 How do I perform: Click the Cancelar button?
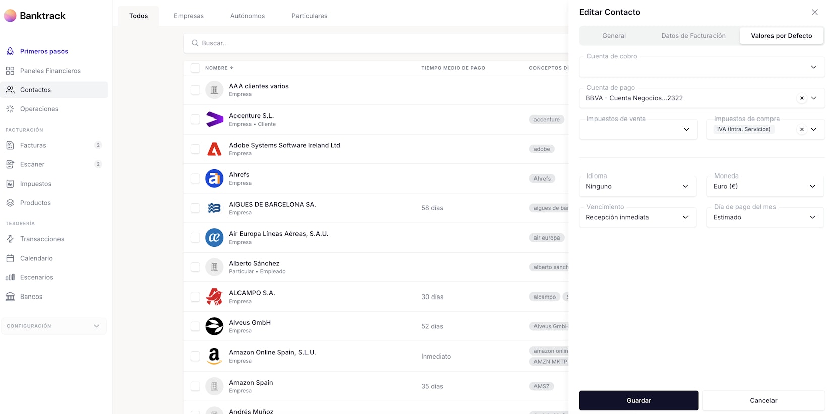coord(763,400)
